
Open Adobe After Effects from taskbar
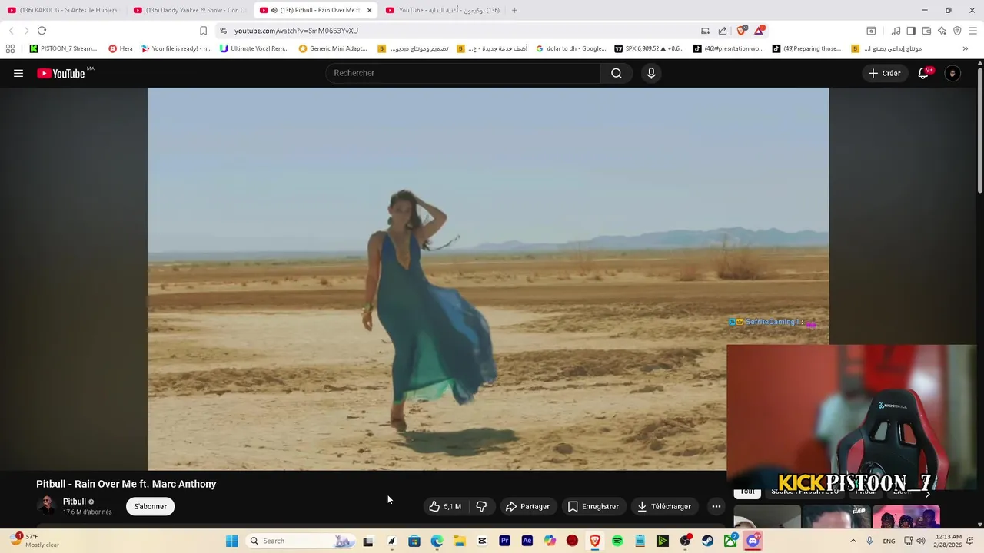(x=527, y=541)
